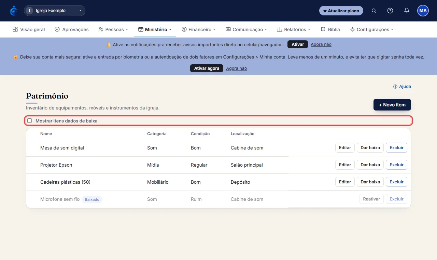Click the Categoria column header
This screenshot has width=437, height=260.
[x=157, y=134]
